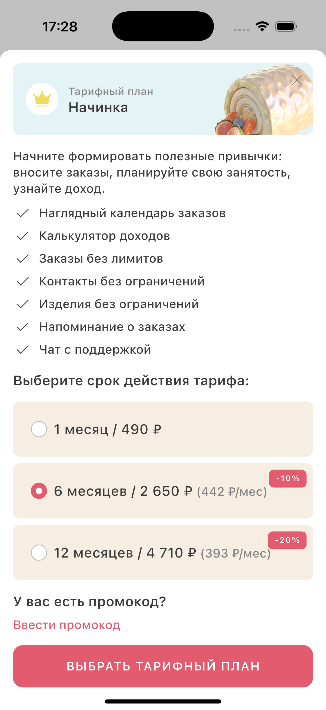Tap the Wi-Fi status icon

point(262,27)
